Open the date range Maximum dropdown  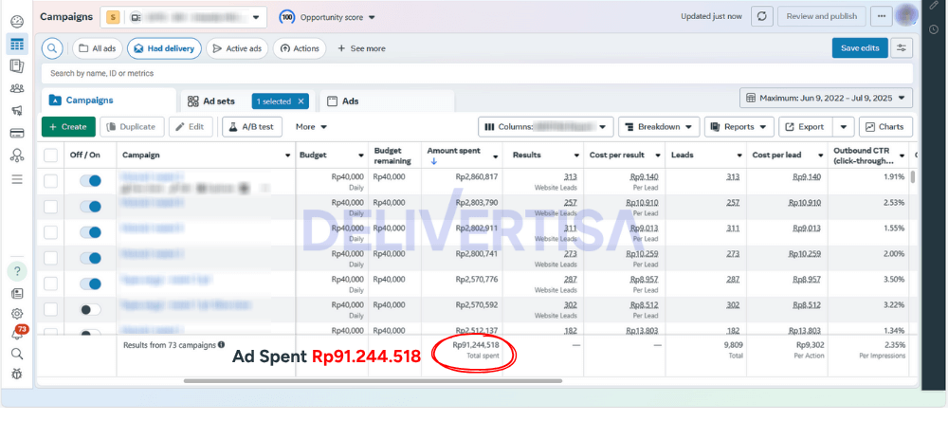point(826,98)
